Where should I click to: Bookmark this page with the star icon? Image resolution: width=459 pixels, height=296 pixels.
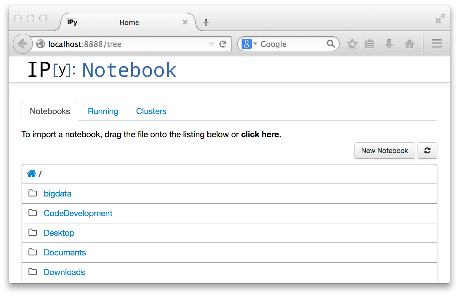click(x=352, y=44)
